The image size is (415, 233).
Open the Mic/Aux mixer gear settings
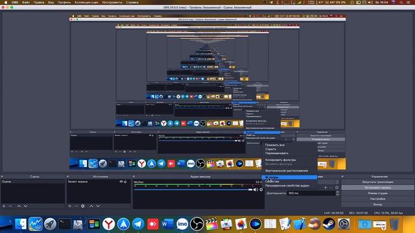(261, 190)
